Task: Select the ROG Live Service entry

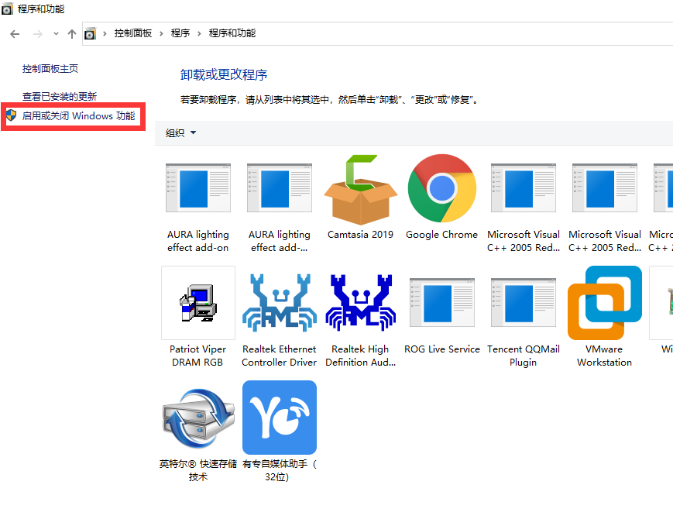Action: (x=441, y=303)
